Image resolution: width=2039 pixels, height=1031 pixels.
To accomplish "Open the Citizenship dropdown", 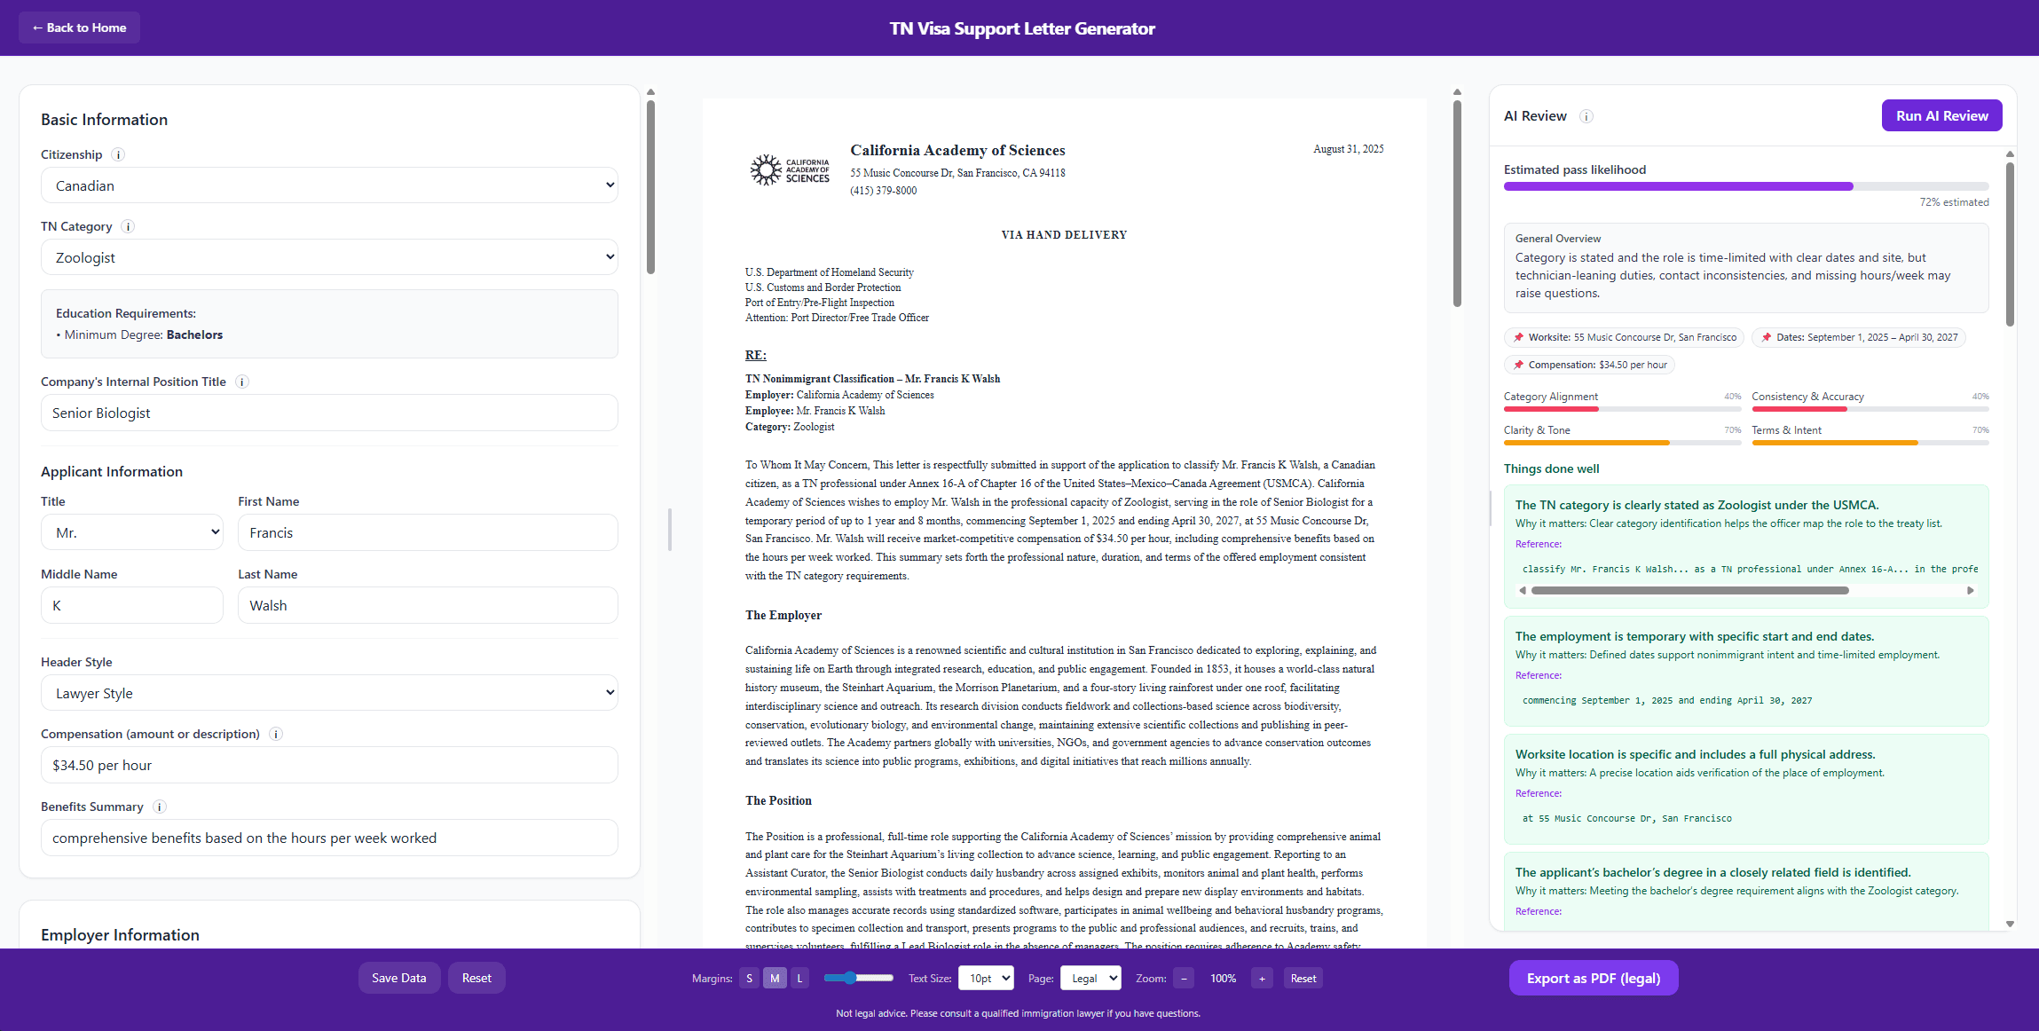I will (329, 185).
